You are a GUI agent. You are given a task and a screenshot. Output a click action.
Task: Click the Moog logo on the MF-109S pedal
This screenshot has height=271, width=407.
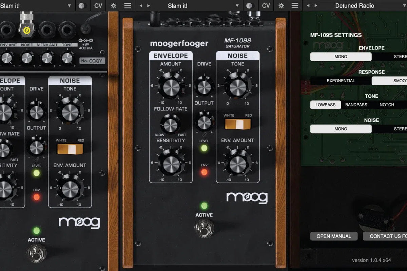tap(248, 197)
